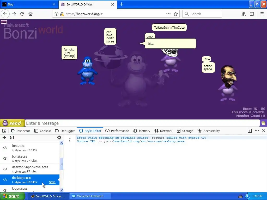Screen dimensions: 267x200
Task: Switch to BonziWORLD Official taskbar button
Action: 48,196
